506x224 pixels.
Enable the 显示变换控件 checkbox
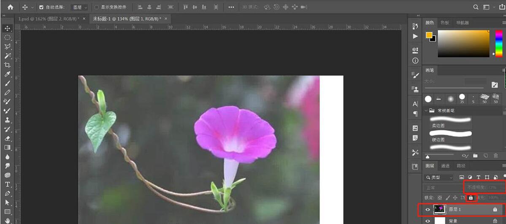pos(97,7)
